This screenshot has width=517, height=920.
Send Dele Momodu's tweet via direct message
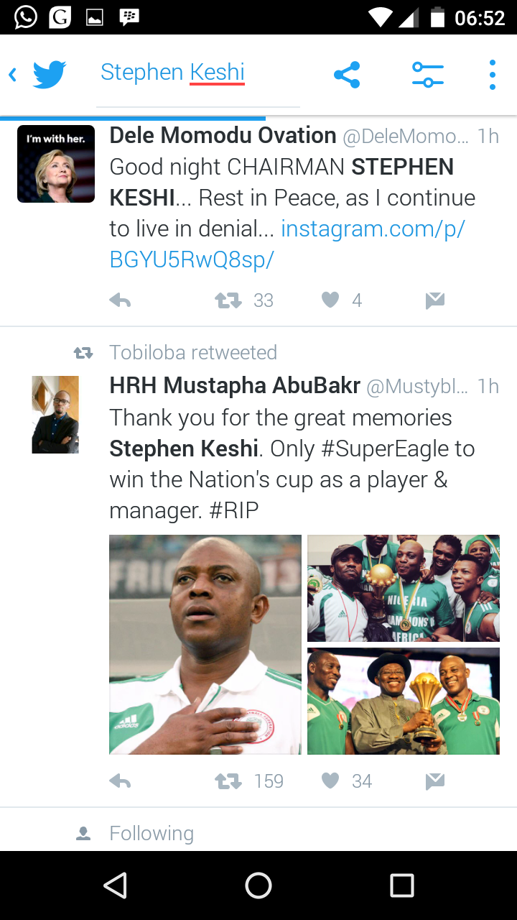434,301
